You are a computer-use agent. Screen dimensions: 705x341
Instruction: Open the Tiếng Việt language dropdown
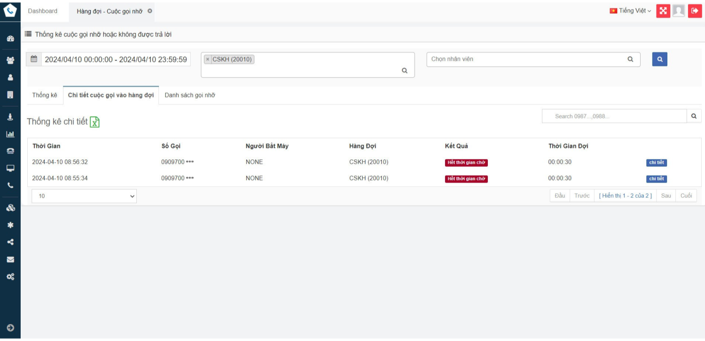pos(630,11)
